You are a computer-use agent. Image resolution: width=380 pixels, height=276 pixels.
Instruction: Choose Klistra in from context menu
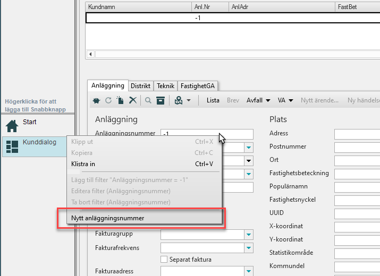coord(83,164)
